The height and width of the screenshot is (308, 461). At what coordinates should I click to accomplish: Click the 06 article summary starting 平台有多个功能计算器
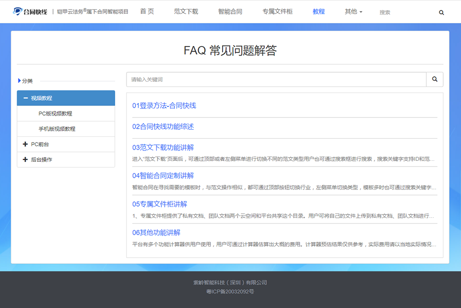(x=284, y=245)
